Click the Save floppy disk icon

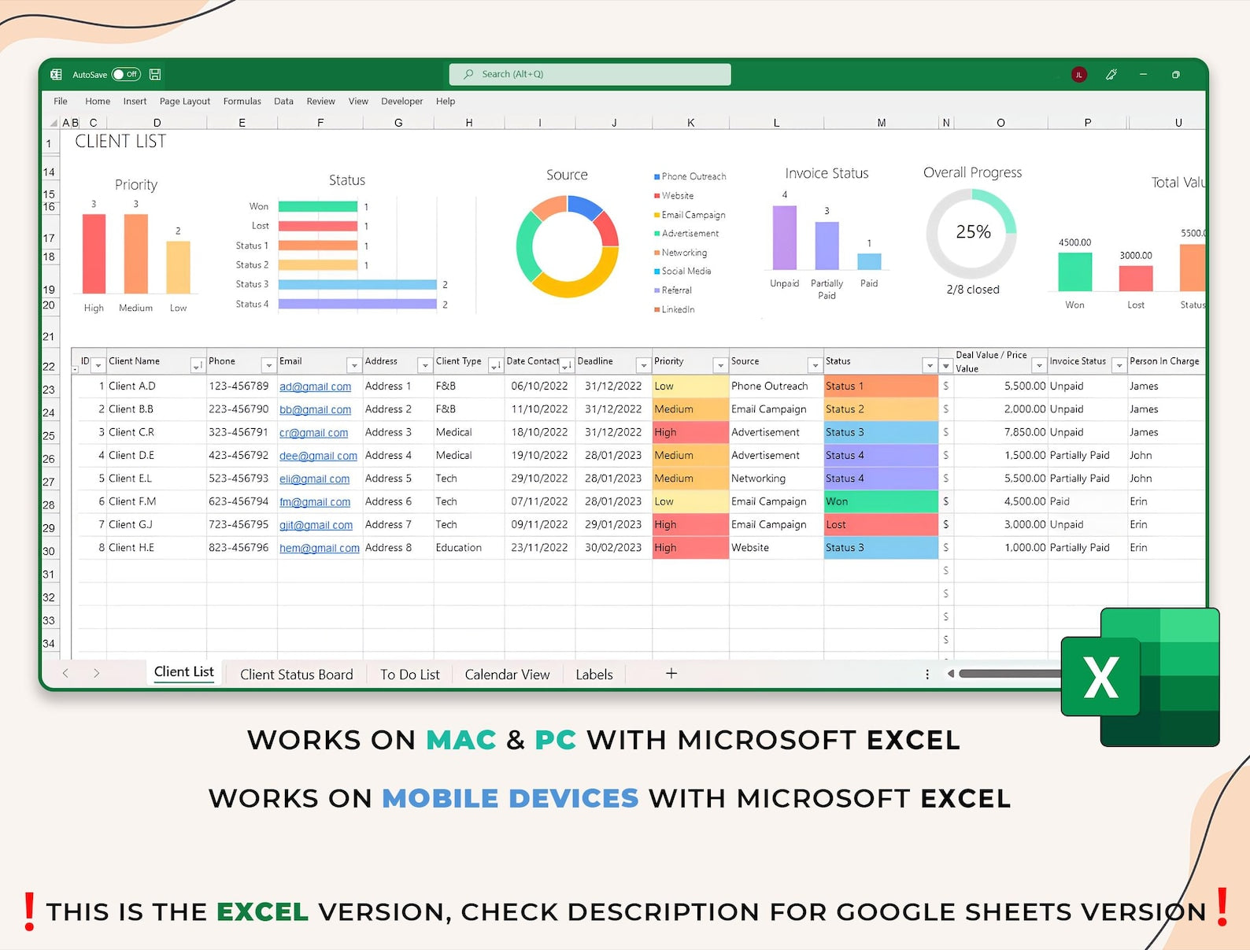pos(155,75)
